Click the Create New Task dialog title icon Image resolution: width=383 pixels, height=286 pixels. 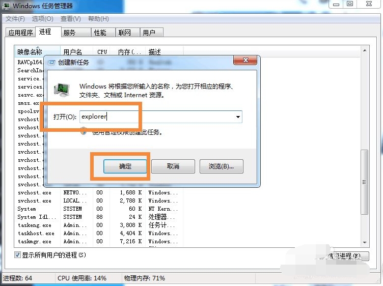pyautogui.click(x=51, y=62)
